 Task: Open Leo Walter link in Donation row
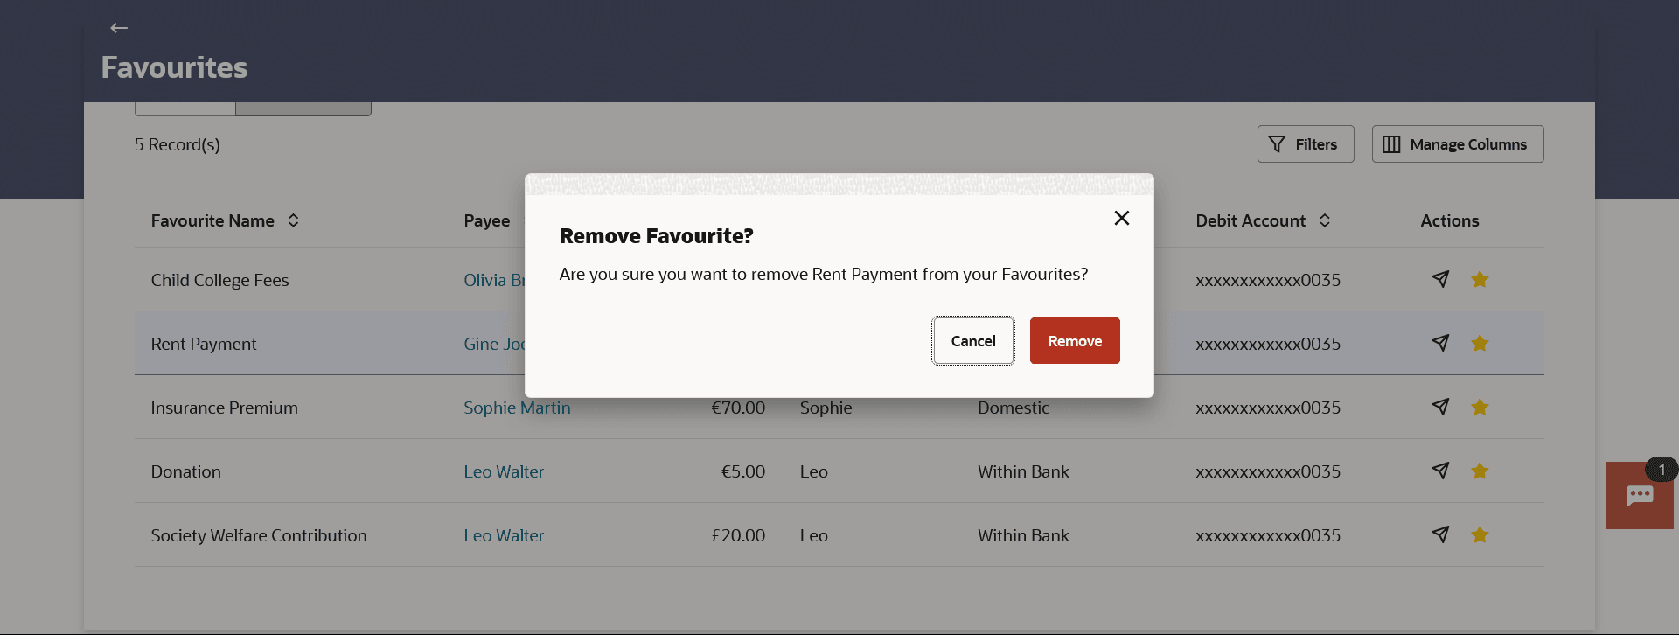tap(504, 471)
